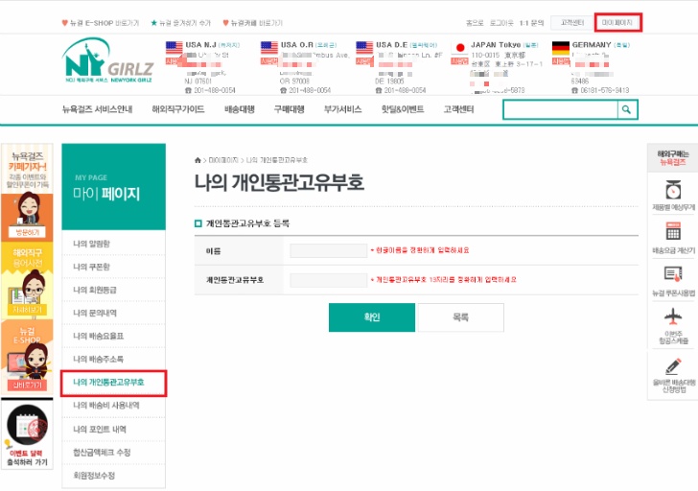Click the green 확인 button
The height and width of the screenshot is (491, 698).
(372, 317)
